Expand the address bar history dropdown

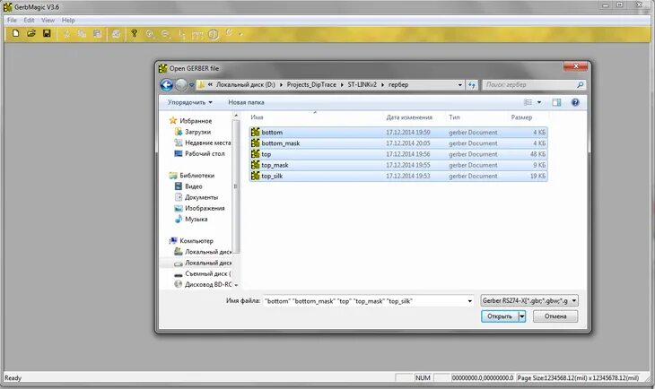460,85
